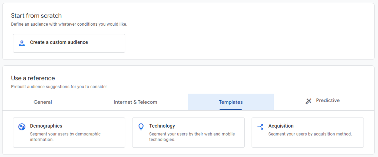
Task: Open the Technology template card
Action: (x=188, y=132)
